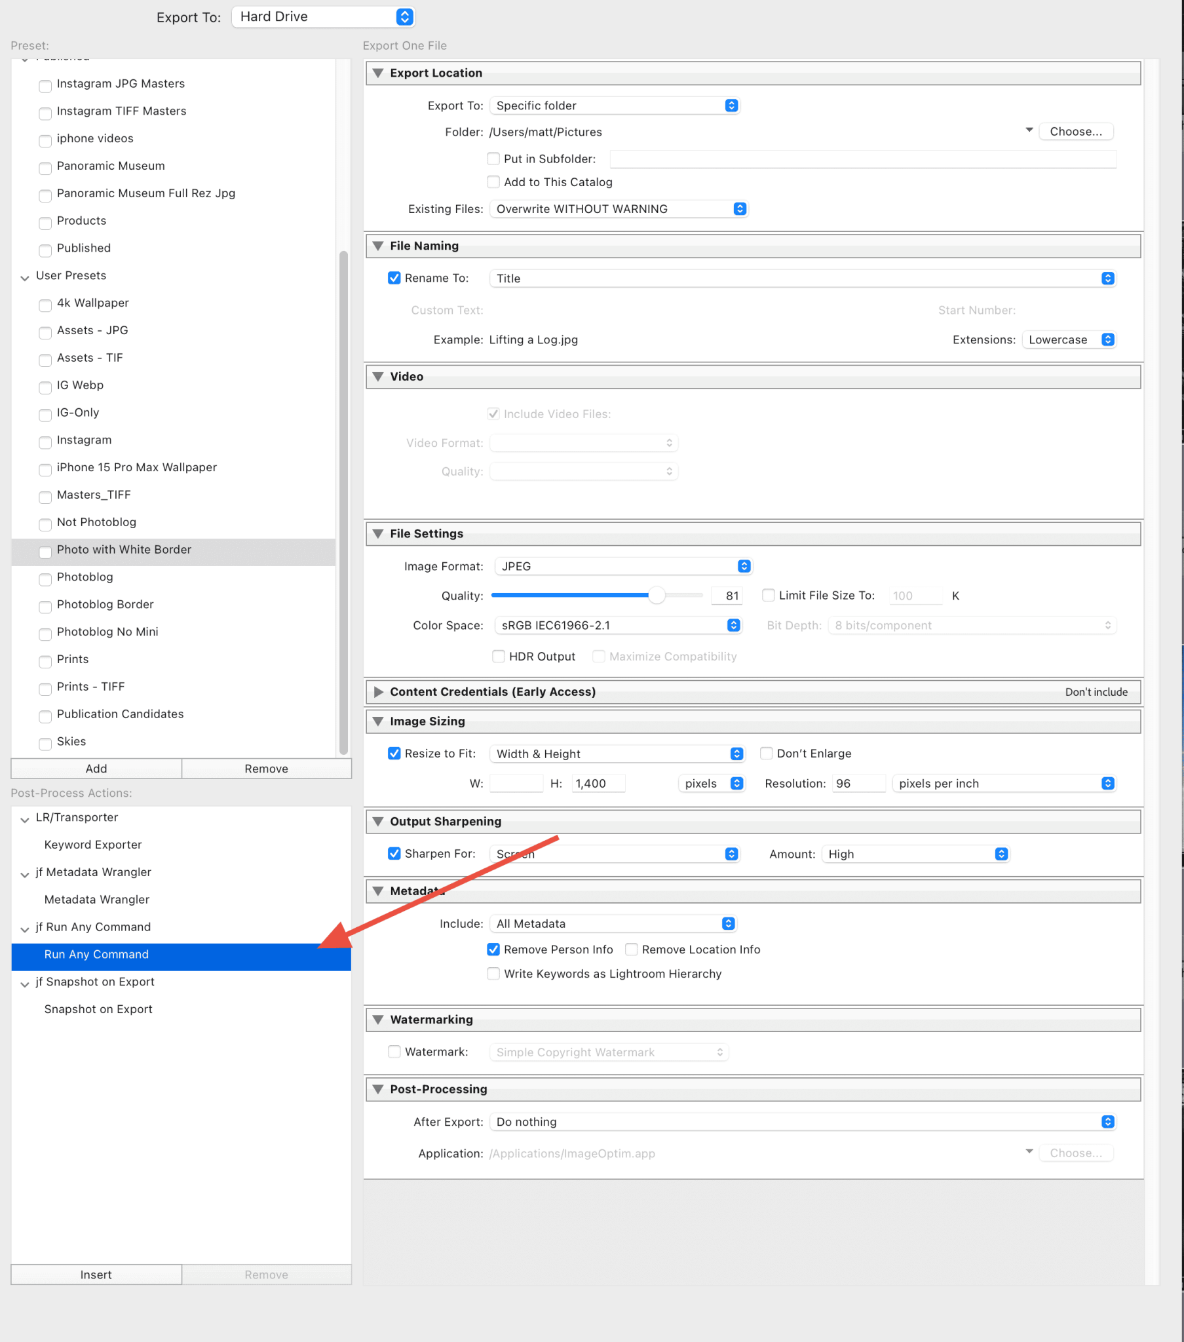Open the Image Format dropdown
The height and width of the screenshot is (1342, 1184).
622,566
